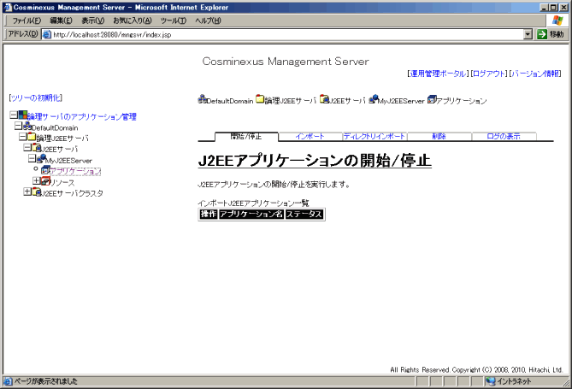Image resolution: width=572 pixels, height=389 pixels.
Task: Switch to the インポート tab
Action: tap(310, 137)
